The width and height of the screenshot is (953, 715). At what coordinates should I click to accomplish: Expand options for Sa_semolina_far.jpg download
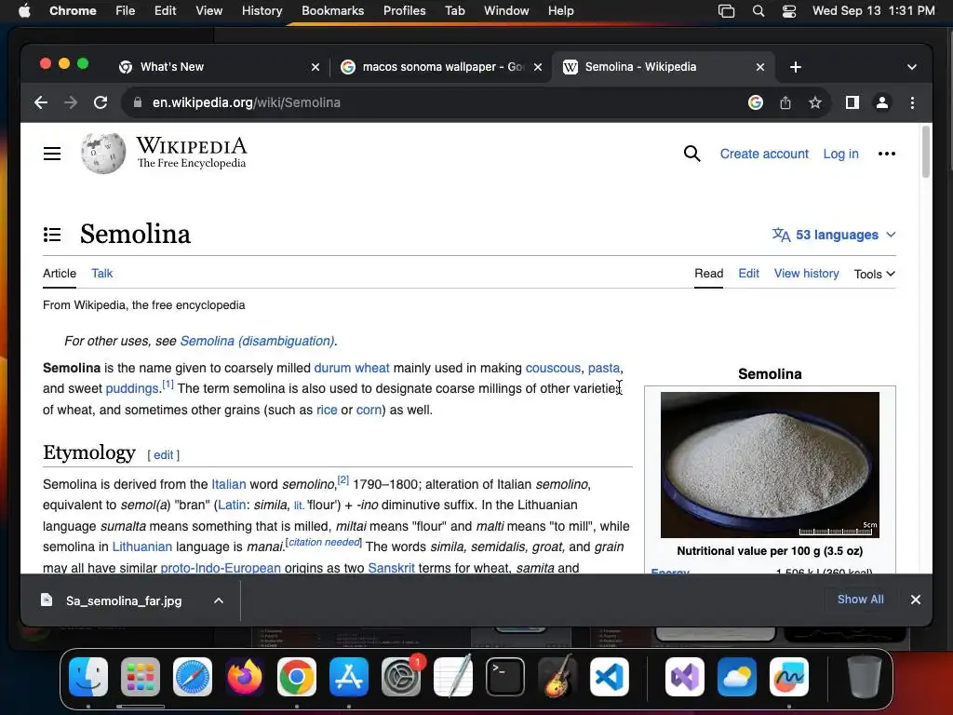point(219,600)
